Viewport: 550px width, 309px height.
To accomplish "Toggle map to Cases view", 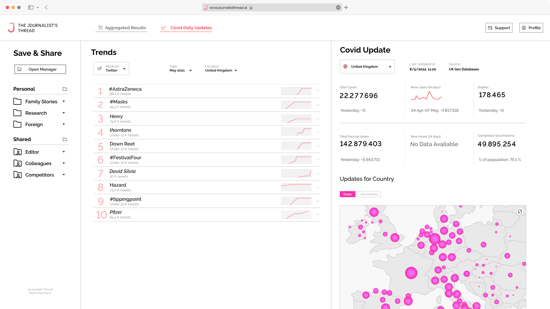I will coord(347,194).
